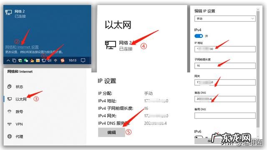The image size is (267, 150).
Task: Click the 编辑 button under IP 设置
Action: click(111, 132)
